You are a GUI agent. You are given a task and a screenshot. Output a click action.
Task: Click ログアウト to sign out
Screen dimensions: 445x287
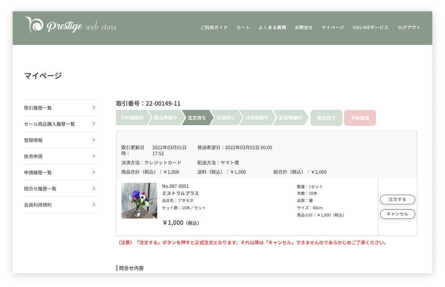(x=409, y=28)
